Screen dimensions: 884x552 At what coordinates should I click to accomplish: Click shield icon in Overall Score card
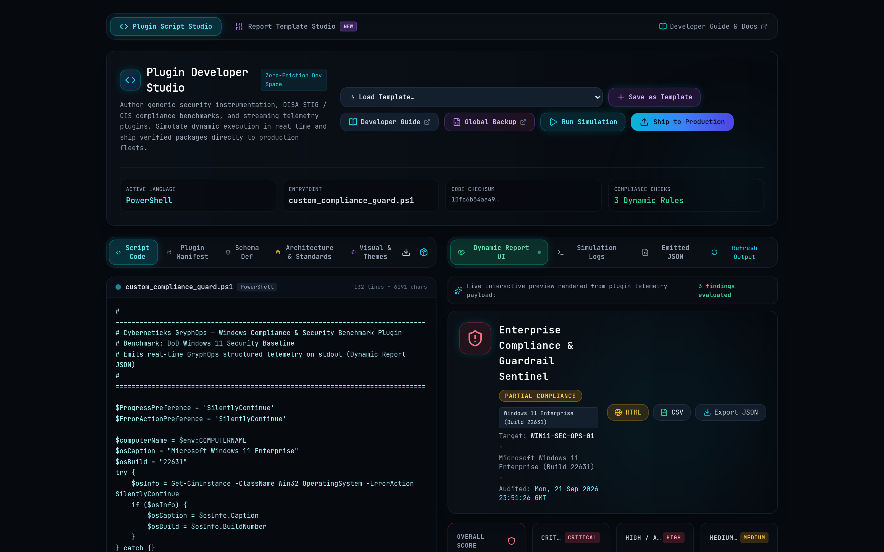coord(511,541)
